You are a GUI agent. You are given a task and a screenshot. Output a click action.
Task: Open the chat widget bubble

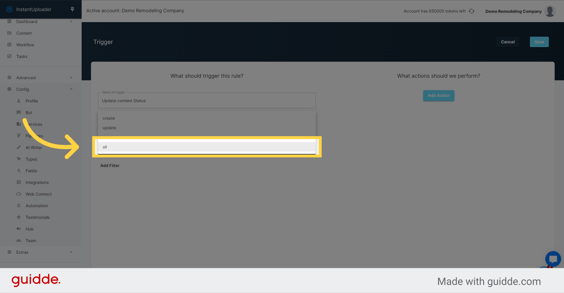[x=553, y=259]
